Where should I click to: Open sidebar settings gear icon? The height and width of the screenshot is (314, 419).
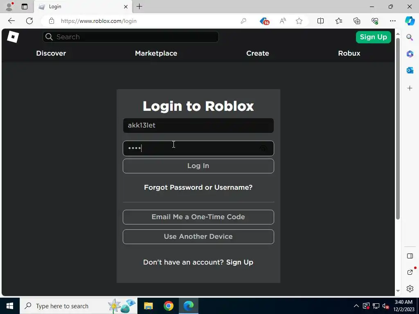coord(410,289)
